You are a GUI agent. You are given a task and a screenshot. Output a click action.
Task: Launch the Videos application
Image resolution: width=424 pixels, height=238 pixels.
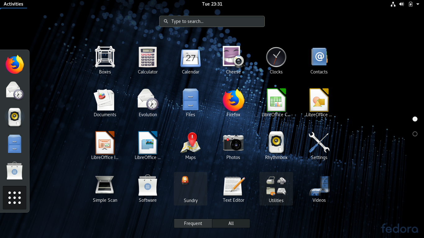point(319,189)
